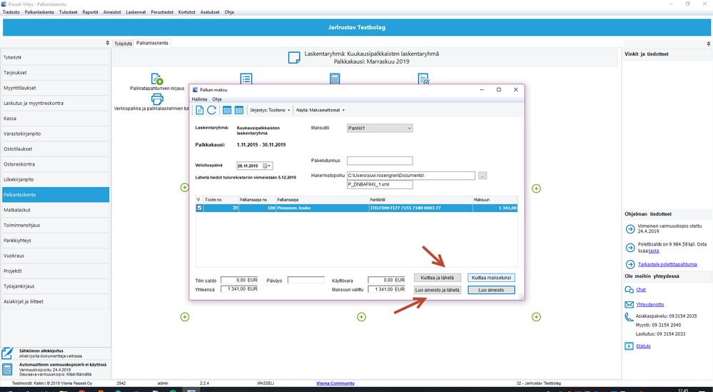This screenshot has width=713, height=392.
Task: Click the Palkan maksu dialog title icon
Action: (196, 89)
